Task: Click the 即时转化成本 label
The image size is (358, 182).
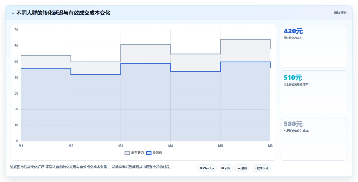Action: pyautogui.click(x=293, y=38)
